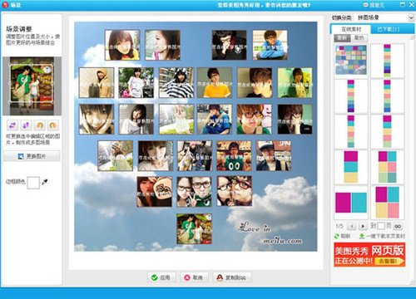Select the four-block grid template

[387, 203]
